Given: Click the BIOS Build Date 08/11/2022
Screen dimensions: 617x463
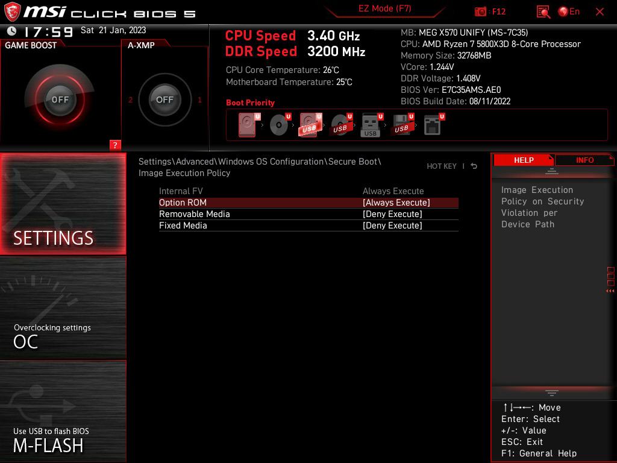Looking at the screenshot, I should tap(456, 101).
